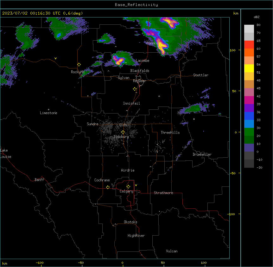
Task: Click the HighRiver label
Action: [x=136, y=236]
